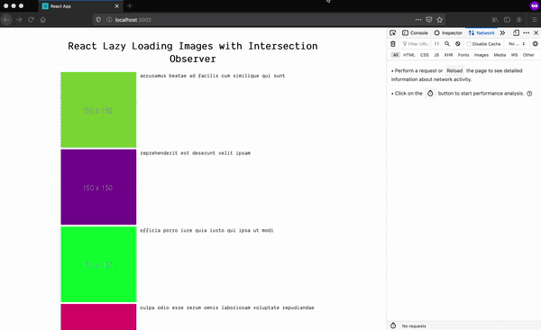Open the throttling dropdown
This screenshot has width=541, height=330.
pyautogui.click(x=517, y=44)
